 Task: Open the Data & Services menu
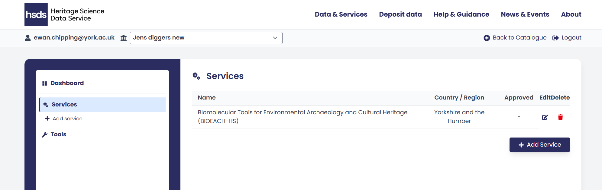point(341,14)
